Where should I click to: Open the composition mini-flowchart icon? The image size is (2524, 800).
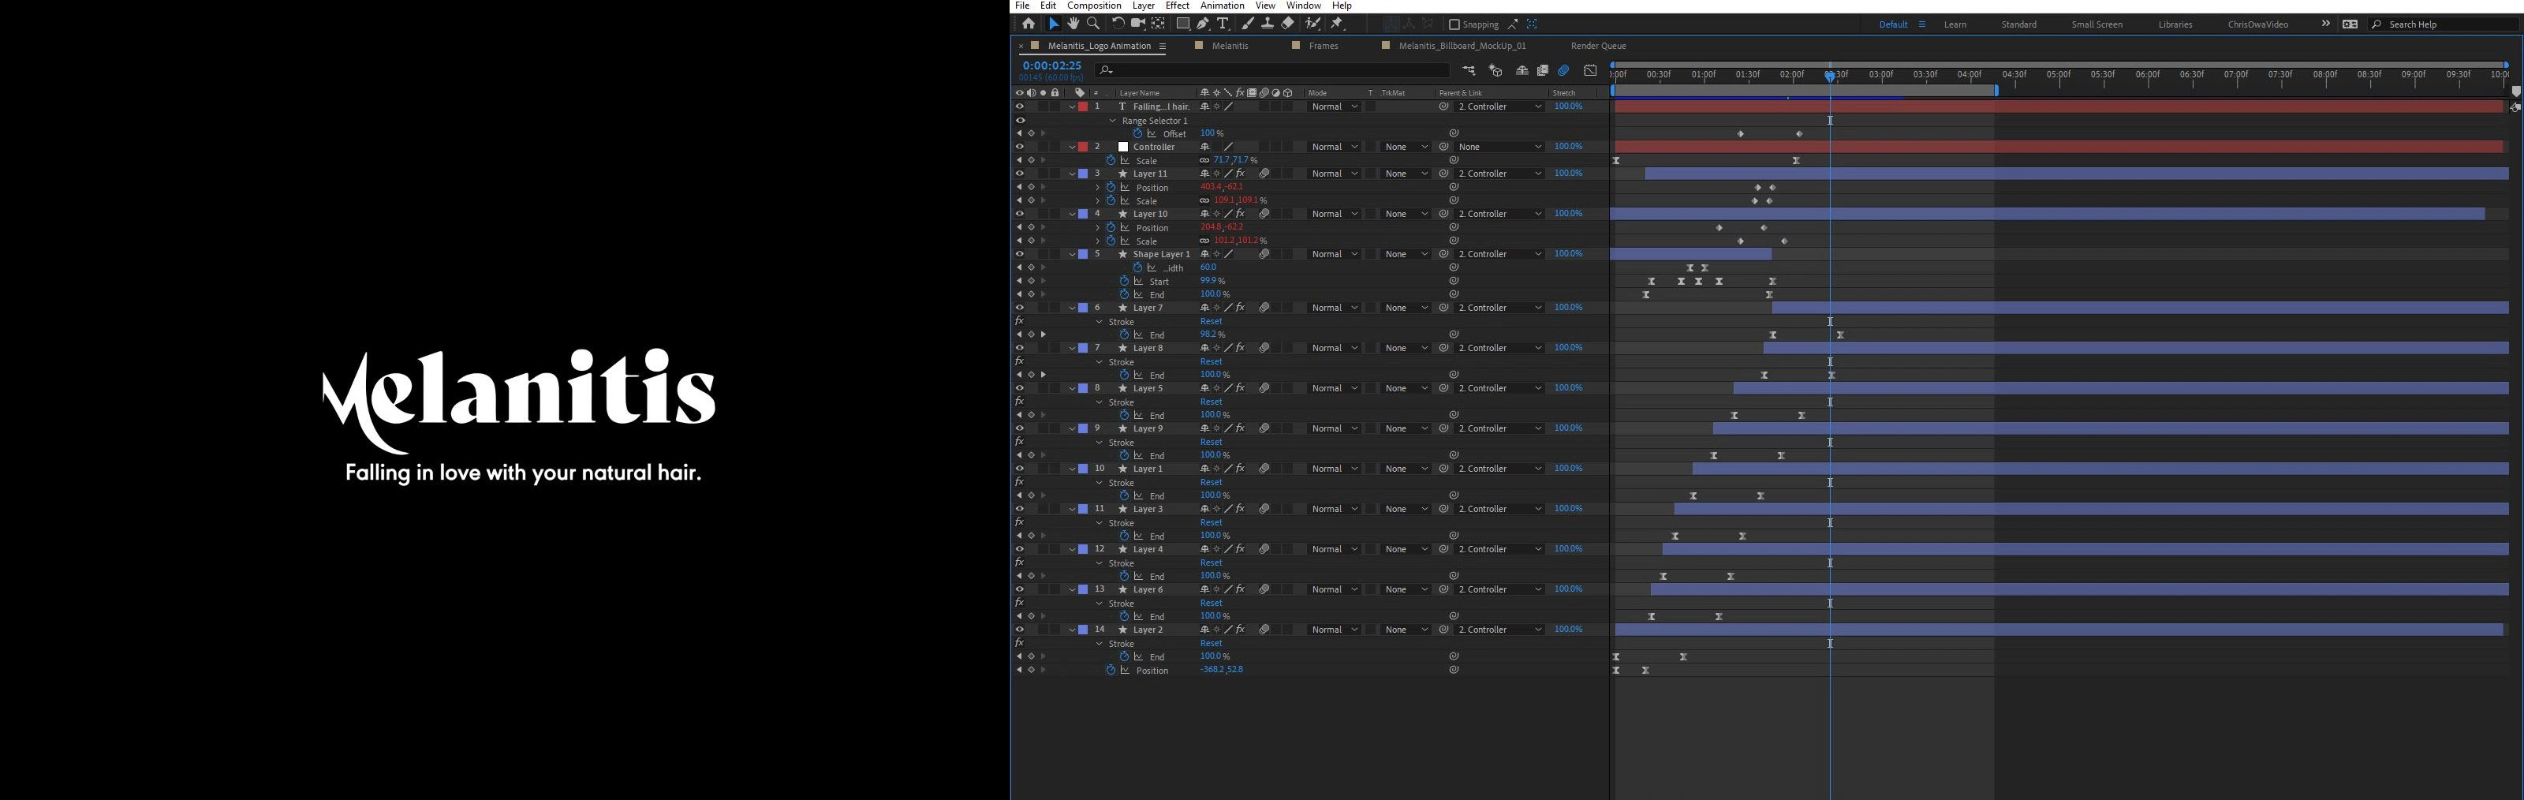click(x=1469, y=70)
